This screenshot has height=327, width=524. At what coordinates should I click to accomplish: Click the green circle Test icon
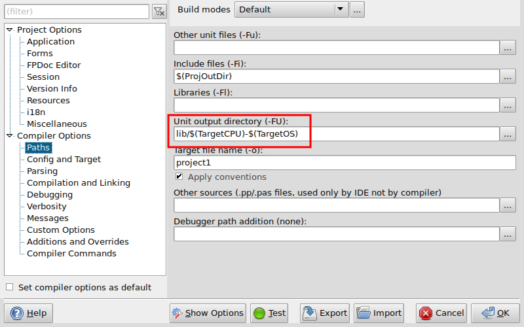259,313
